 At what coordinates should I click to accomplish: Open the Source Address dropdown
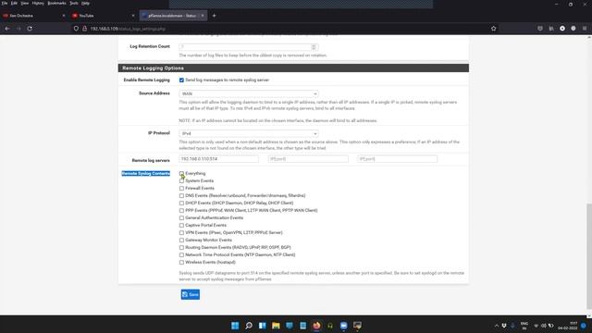click(x=249, y=93)
